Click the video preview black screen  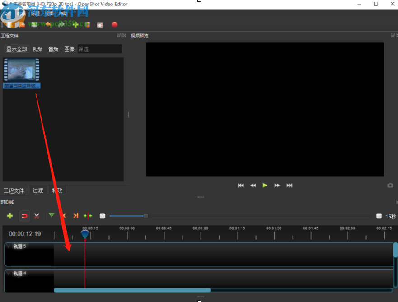point(265,109)
